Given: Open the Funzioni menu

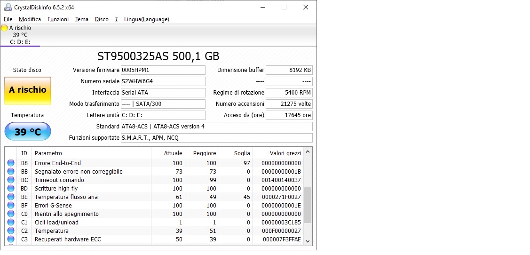Looking at the screenshot, I should (x=58, y=19).
